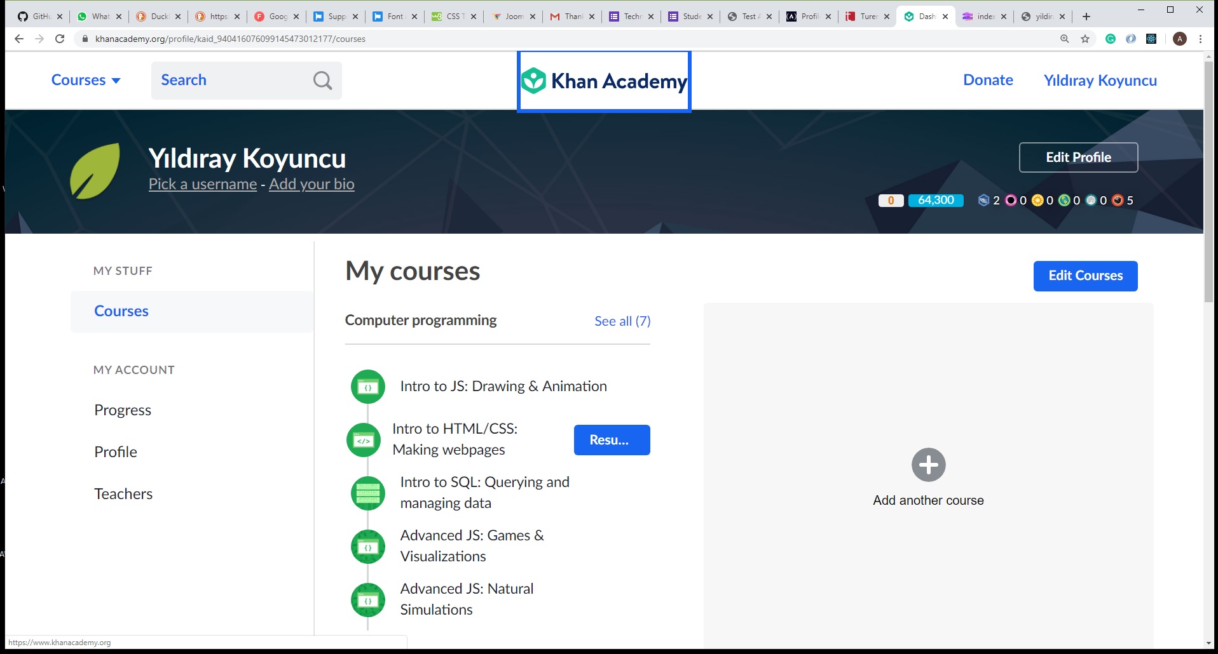Click the 64,300 energy points counter
The image size is (1218, 654).
(x=936, y=201)
